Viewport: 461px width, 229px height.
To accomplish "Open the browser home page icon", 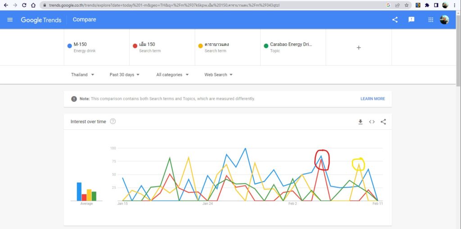I will 33,5.
